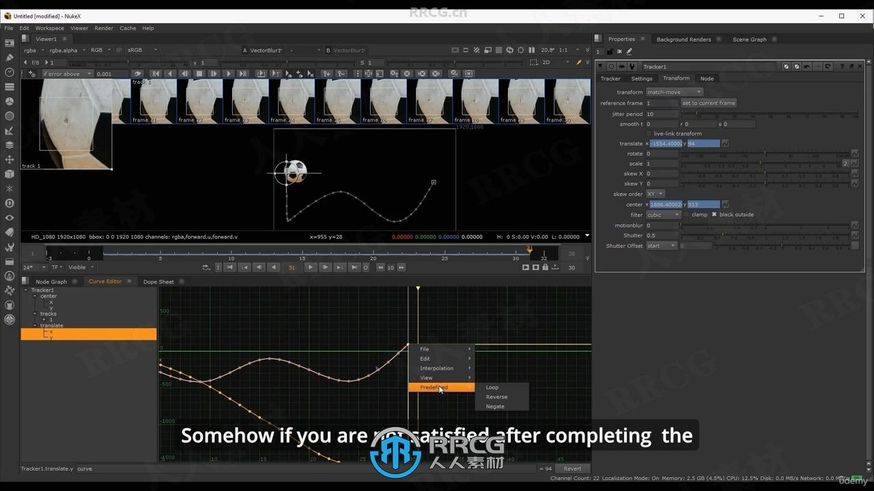This screenshot has width=874, height=491.
Task: Click play forward on the timeline
Action: 311,267
